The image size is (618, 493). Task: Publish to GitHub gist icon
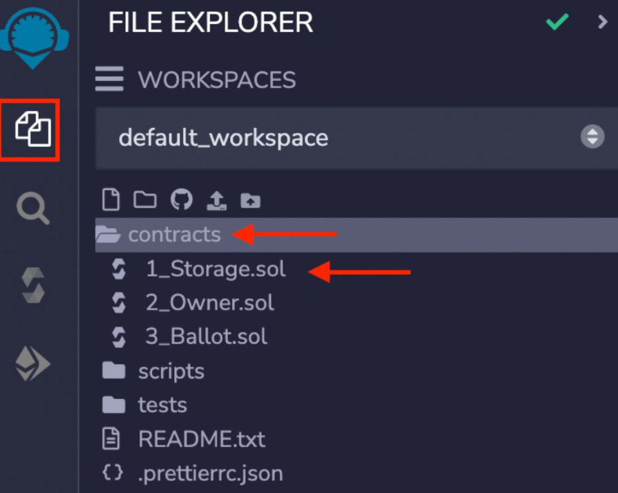pos(181,199)
